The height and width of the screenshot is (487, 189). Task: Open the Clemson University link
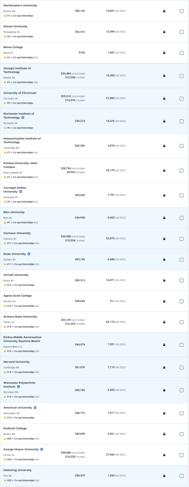coord(17,233)
